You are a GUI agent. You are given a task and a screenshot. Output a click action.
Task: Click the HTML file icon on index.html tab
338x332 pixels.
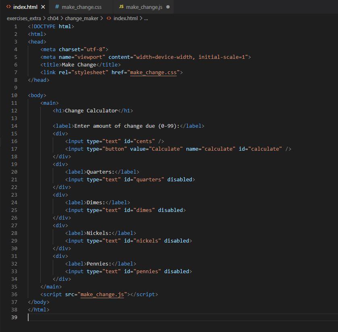point(8,7)
